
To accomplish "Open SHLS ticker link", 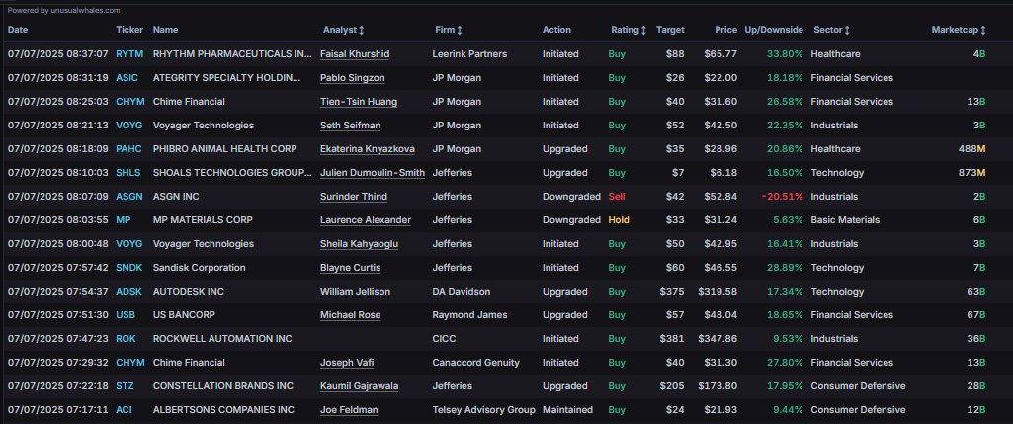I will 128,173.
